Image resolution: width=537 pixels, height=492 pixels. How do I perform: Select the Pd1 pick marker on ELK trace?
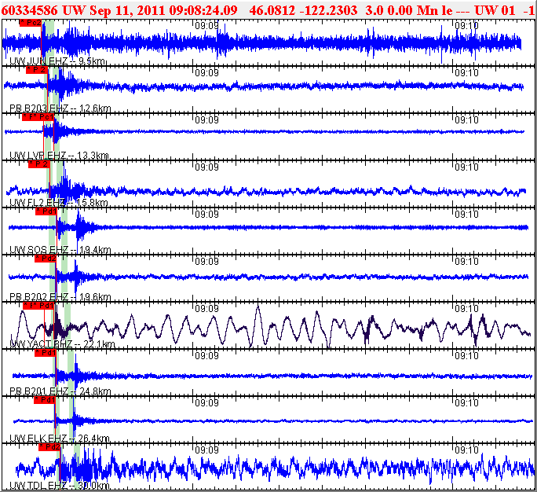[x=45, y=400]
